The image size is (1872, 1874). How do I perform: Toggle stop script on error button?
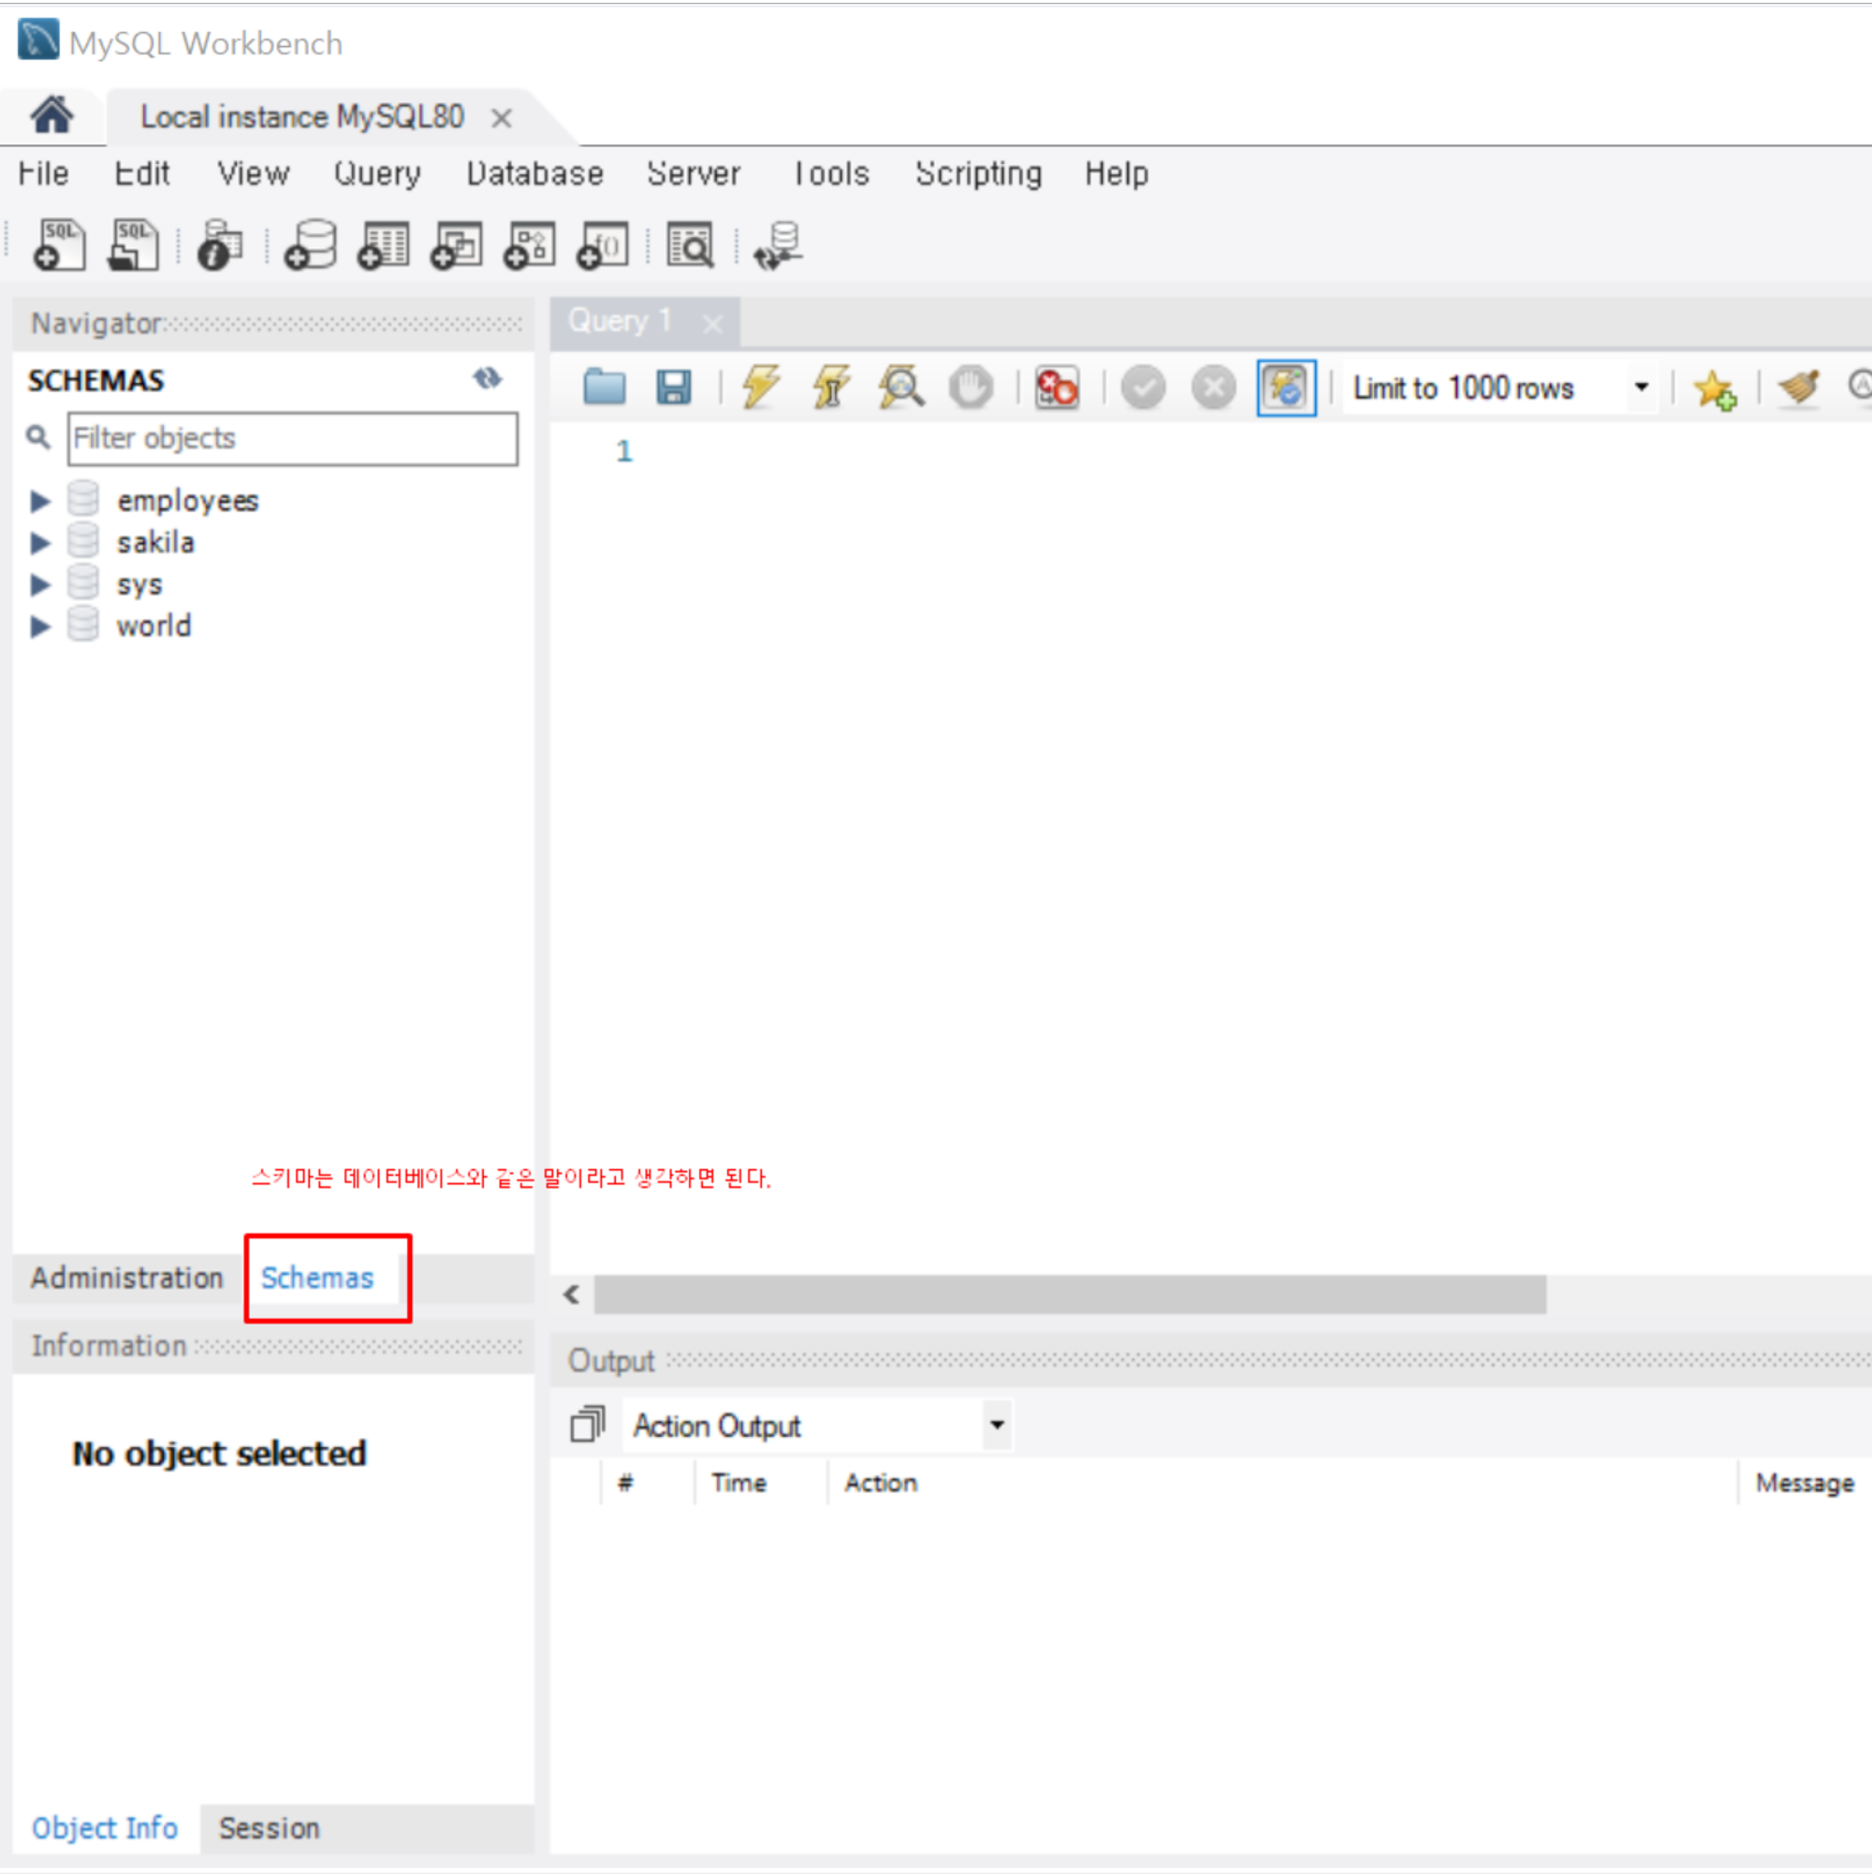pyautogui.click(x=1055, y=388)
